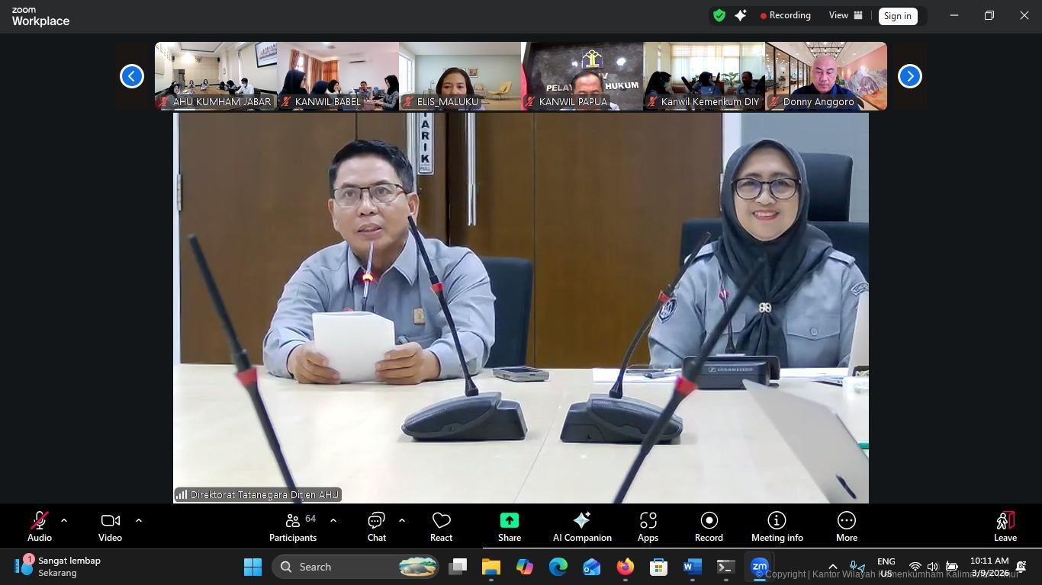Toggle the Video camera button
The width and height of the screenshot is (1042, 585).
coord(110,526)
